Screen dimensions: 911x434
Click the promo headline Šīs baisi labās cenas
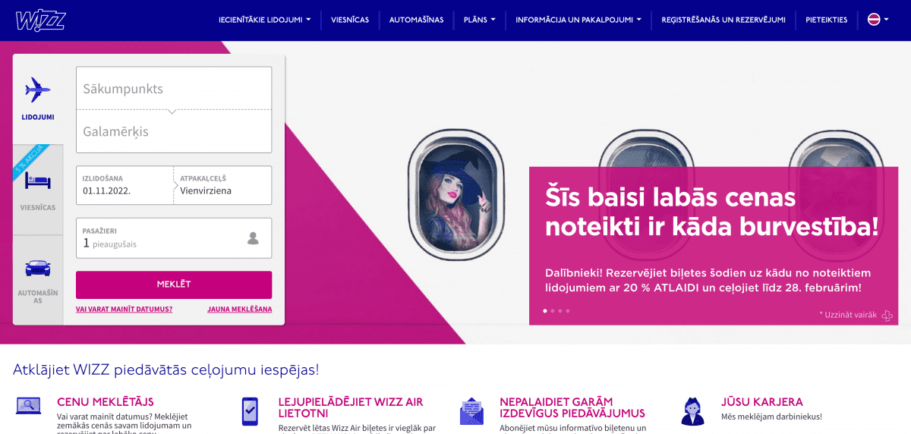coord(670,197)
